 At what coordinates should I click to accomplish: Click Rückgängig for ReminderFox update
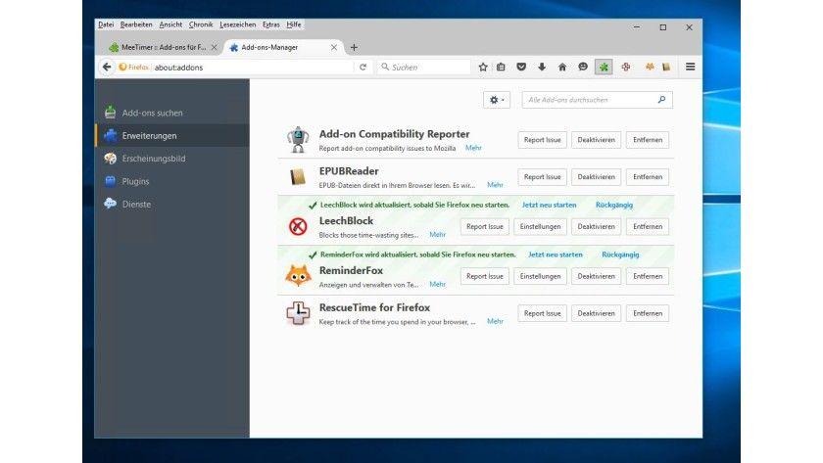(x=620, y=255)
